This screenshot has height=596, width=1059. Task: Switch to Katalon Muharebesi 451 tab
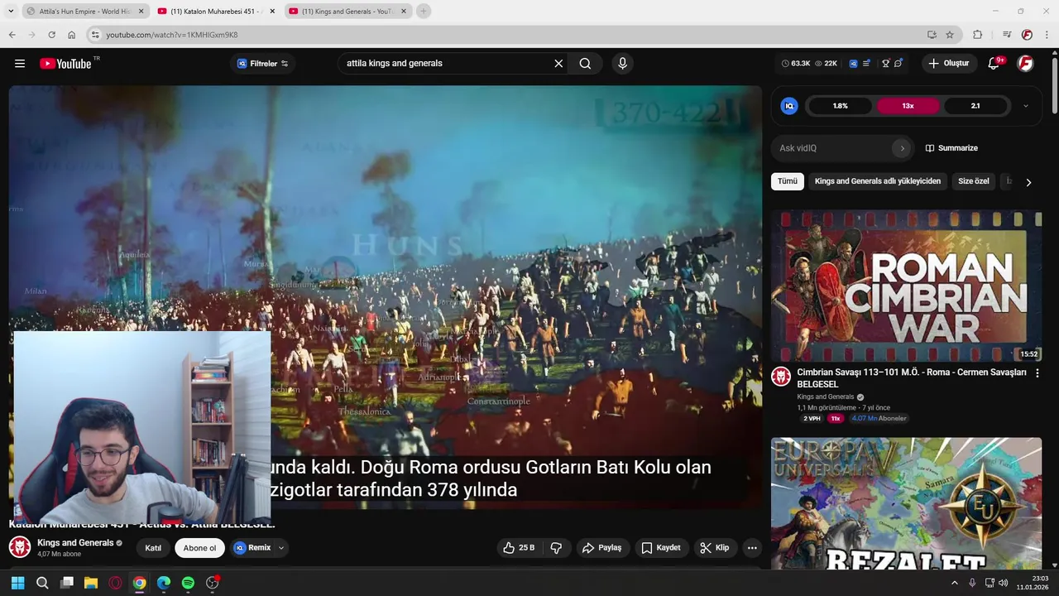pos(216,12)
